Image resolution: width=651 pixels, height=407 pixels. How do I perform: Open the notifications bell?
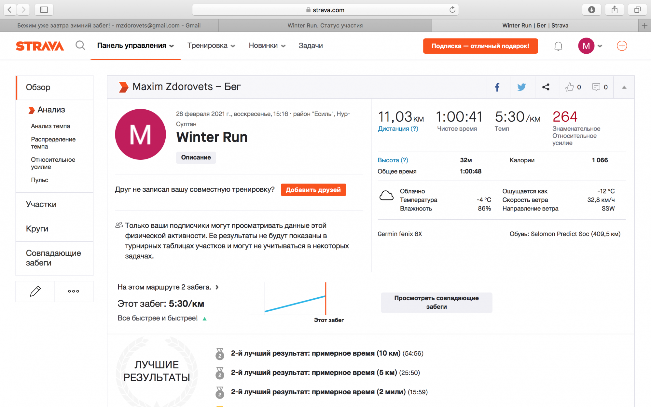pyautogui.click(x=558, y=46)
